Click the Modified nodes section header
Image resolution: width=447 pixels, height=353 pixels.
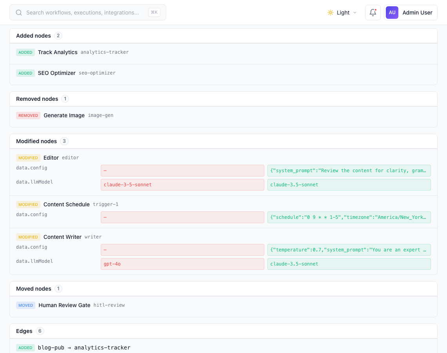click(223, 141)
